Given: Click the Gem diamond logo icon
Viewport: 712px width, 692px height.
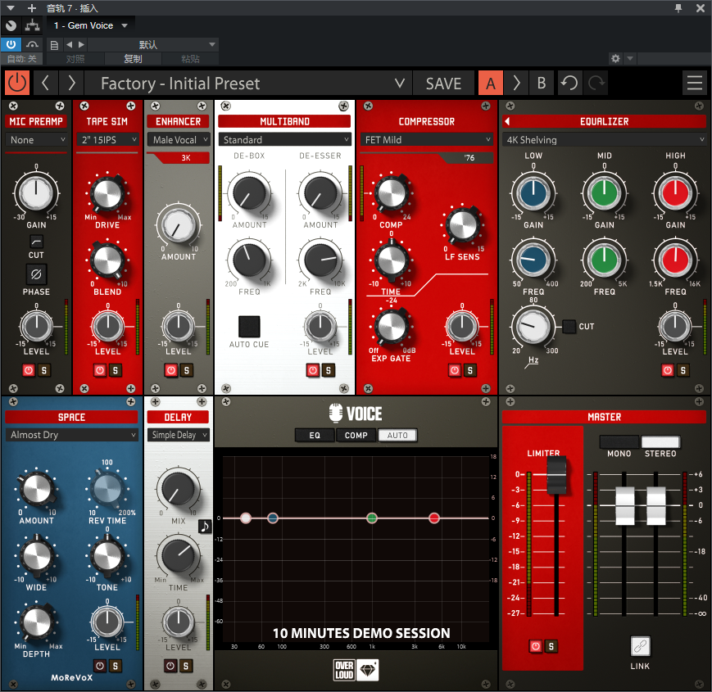Looking at the screenshot, I should pos(368,670).
